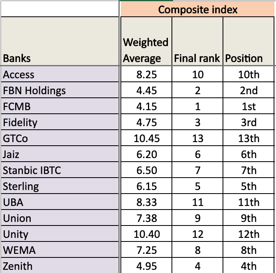Select the Jaiz bank name cell
This screenshot has width=276, height=273.
click(x=60, y=154)
